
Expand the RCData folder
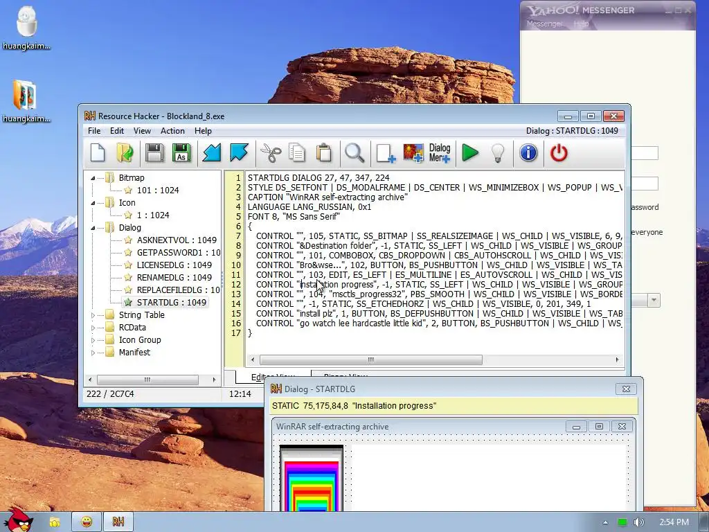point(93,328)
